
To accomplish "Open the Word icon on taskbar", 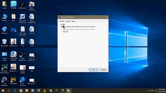I will pyautogui.click(x=33, y=91).
